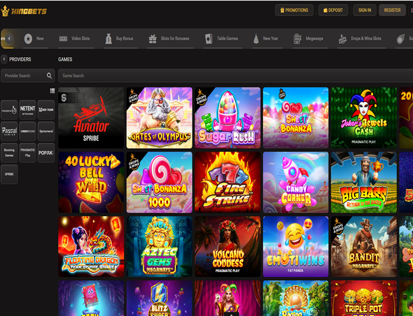Filter by the CreedRoomz provider
This screenshot has width=413, height=316.
click(x=28, y=131)
